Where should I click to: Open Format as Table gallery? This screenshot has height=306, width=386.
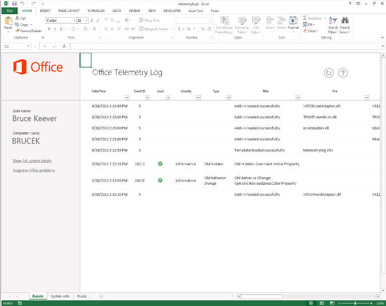(x=242, y=25)
